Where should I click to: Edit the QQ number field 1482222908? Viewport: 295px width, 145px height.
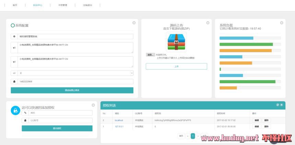(x=75, y=82)
